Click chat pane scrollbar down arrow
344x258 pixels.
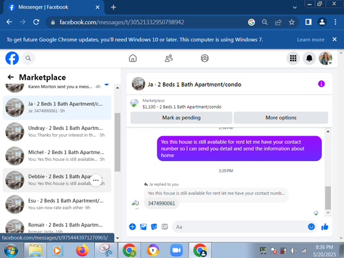[328, 213]
